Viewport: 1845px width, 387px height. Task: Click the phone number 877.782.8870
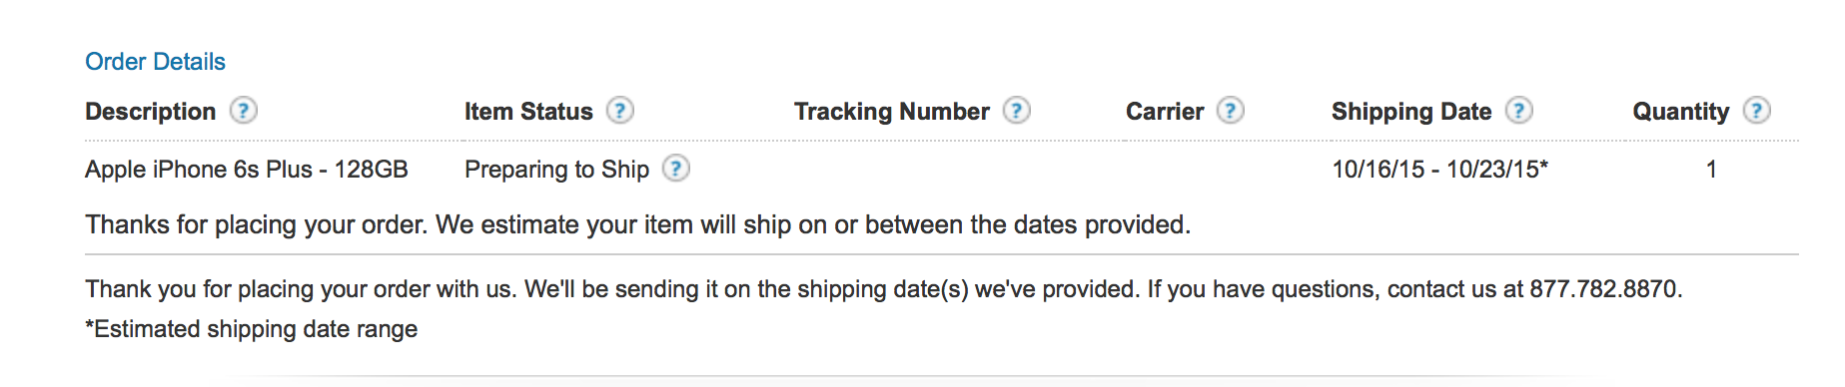pos(1604,289)
